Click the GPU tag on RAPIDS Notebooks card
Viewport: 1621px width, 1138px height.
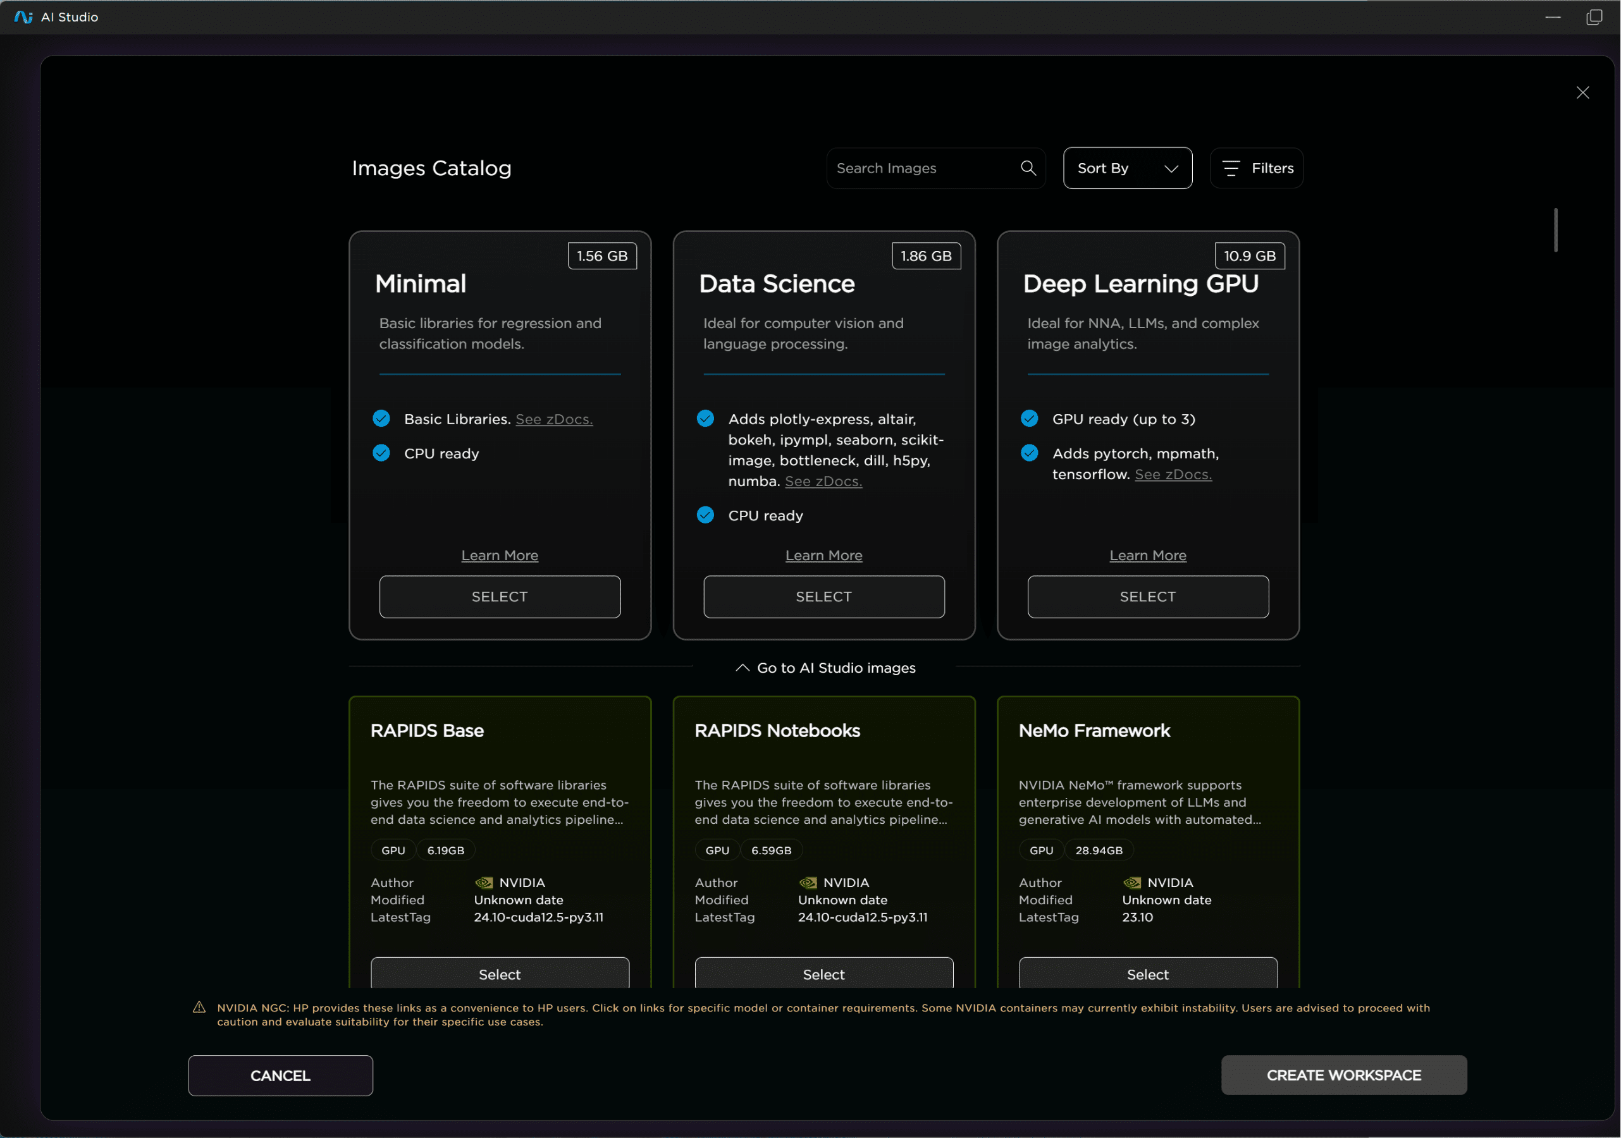click(x=717, y=850)
